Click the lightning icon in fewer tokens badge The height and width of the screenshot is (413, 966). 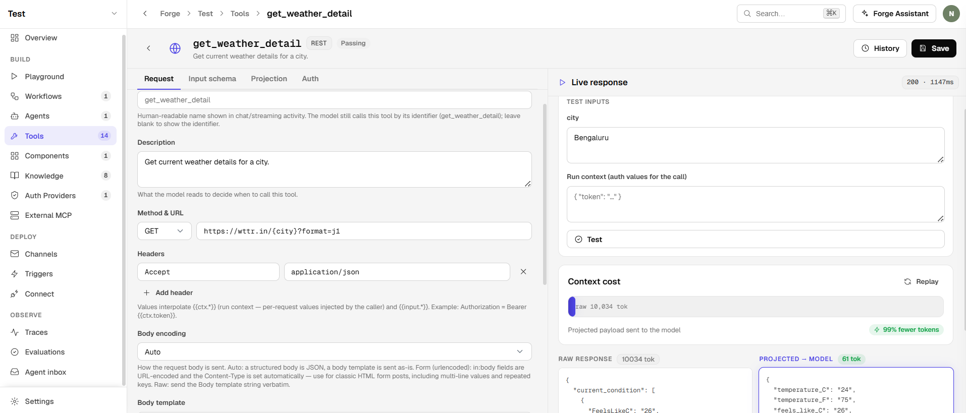tap(877, 330)
